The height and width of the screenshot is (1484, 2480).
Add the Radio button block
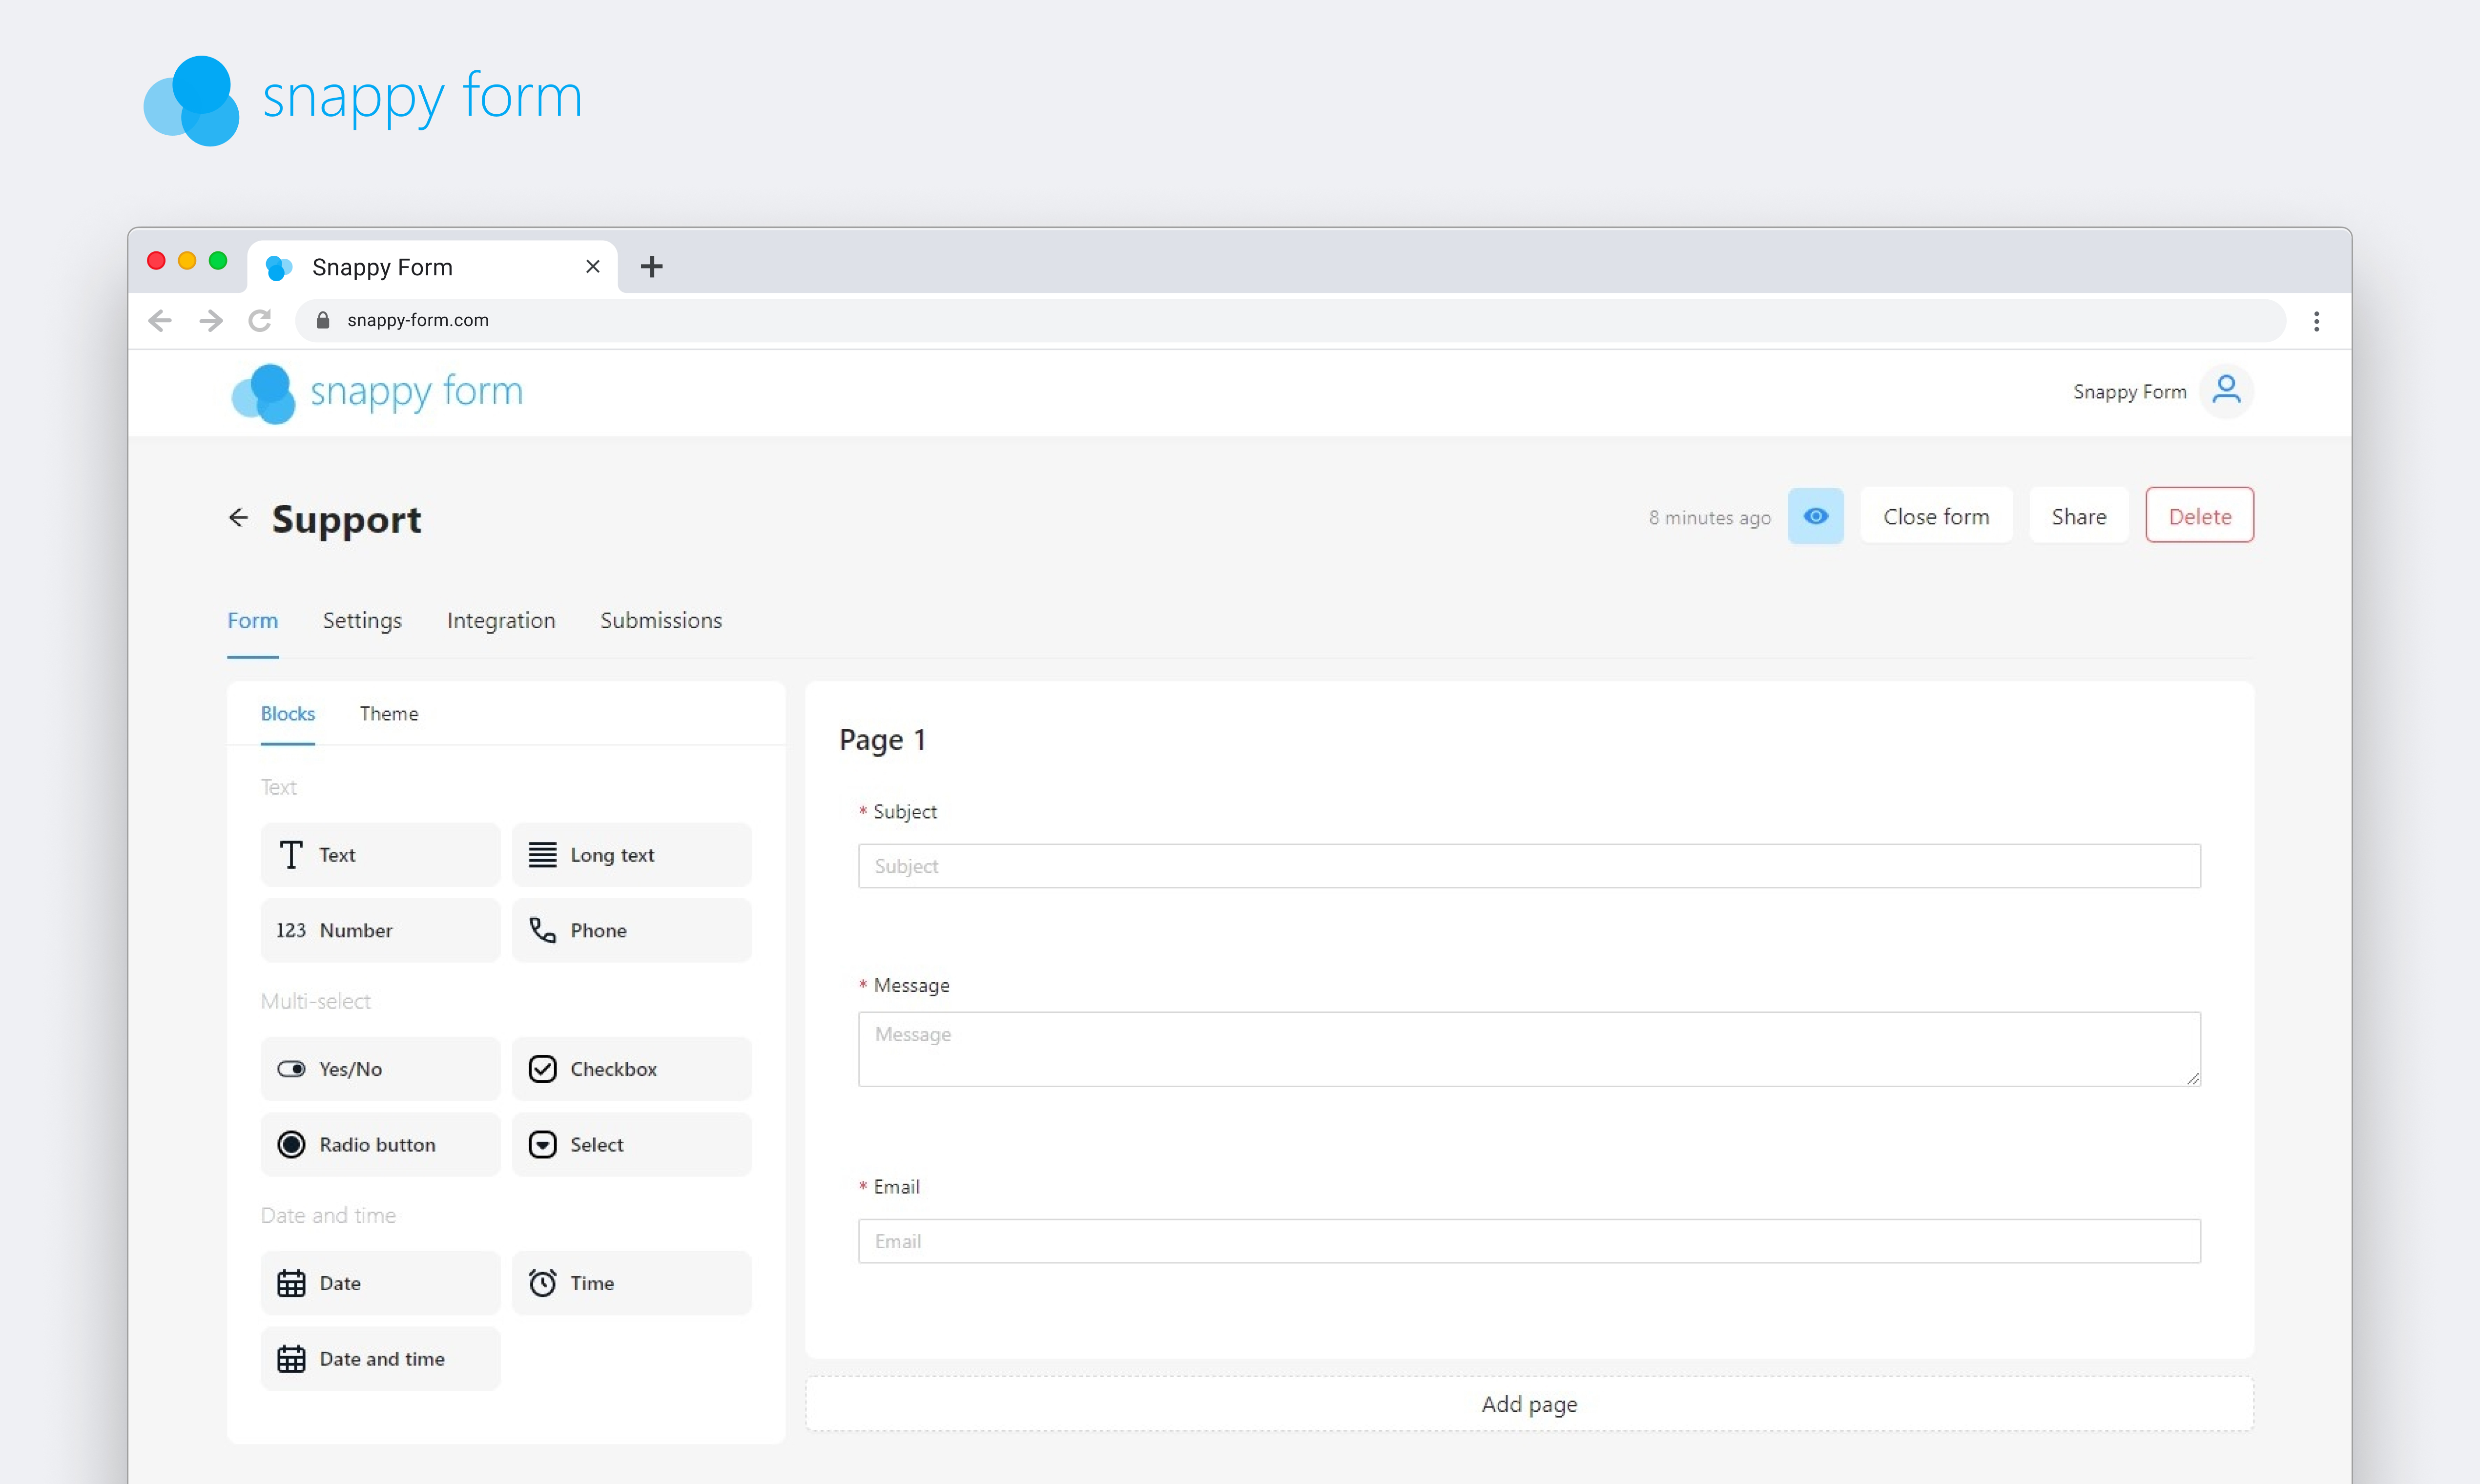[x=380, y=1144]
